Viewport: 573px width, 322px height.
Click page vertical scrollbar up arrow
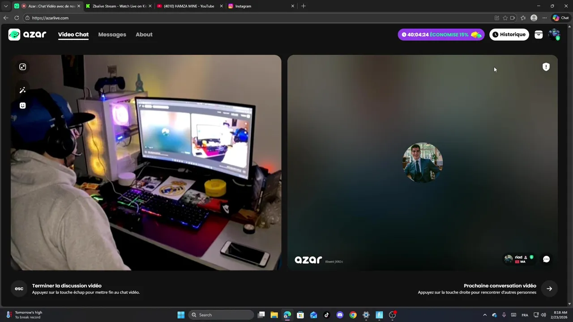570,27
